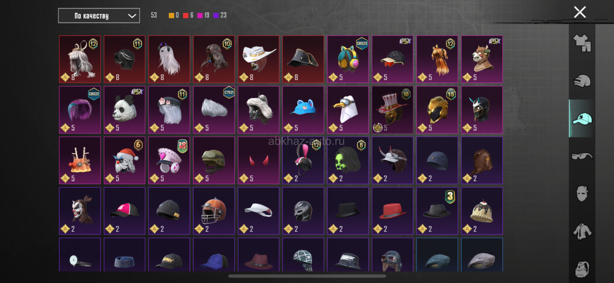Open the sunglasses category in sidebar
Viewport: 614px width, 283px height.
click(582, 156)
